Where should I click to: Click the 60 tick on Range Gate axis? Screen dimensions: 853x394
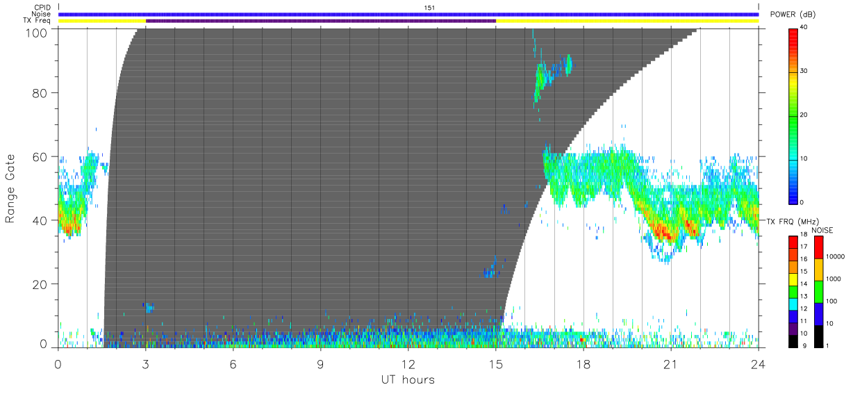click(x=41, y=156)
